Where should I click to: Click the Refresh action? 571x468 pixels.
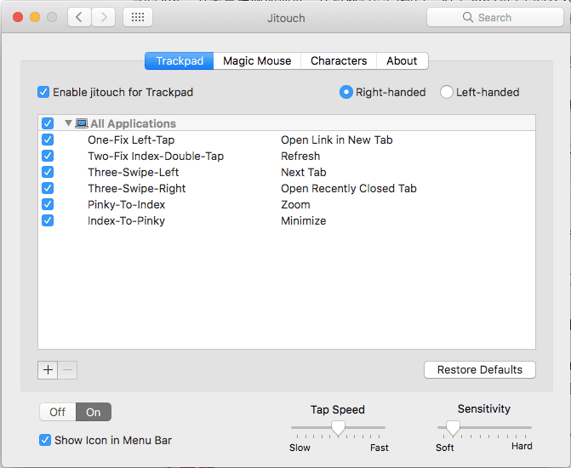[x=300, y=157]
